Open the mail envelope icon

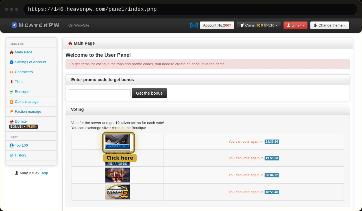pyautogui.click(x=194, y=25)
